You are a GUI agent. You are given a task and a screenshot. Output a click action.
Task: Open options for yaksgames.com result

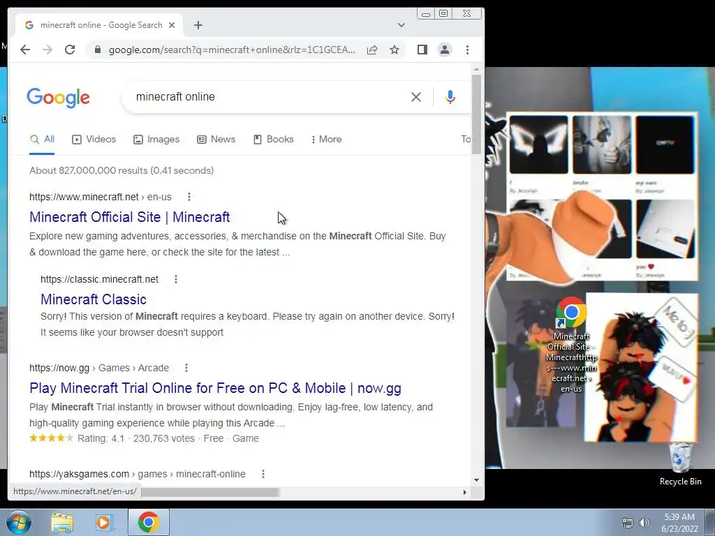coord(263,474)
